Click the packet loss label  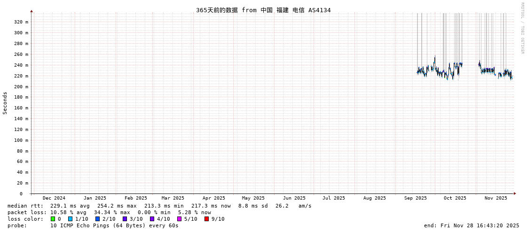(27, 213)
